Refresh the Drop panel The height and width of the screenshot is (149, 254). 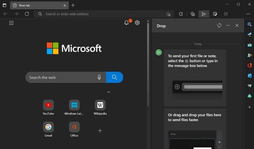(219, 25)
